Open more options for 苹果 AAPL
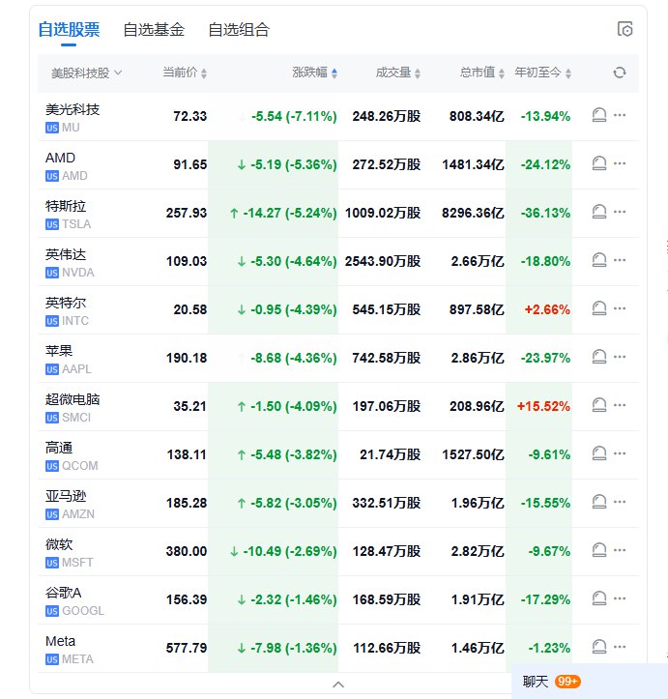 pos(620,356)
